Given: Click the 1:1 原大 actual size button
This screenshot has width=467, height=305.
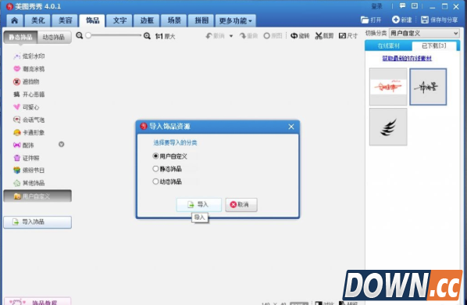Looking at the screenshot, I should pyautogui.click(x=165, y=36).
